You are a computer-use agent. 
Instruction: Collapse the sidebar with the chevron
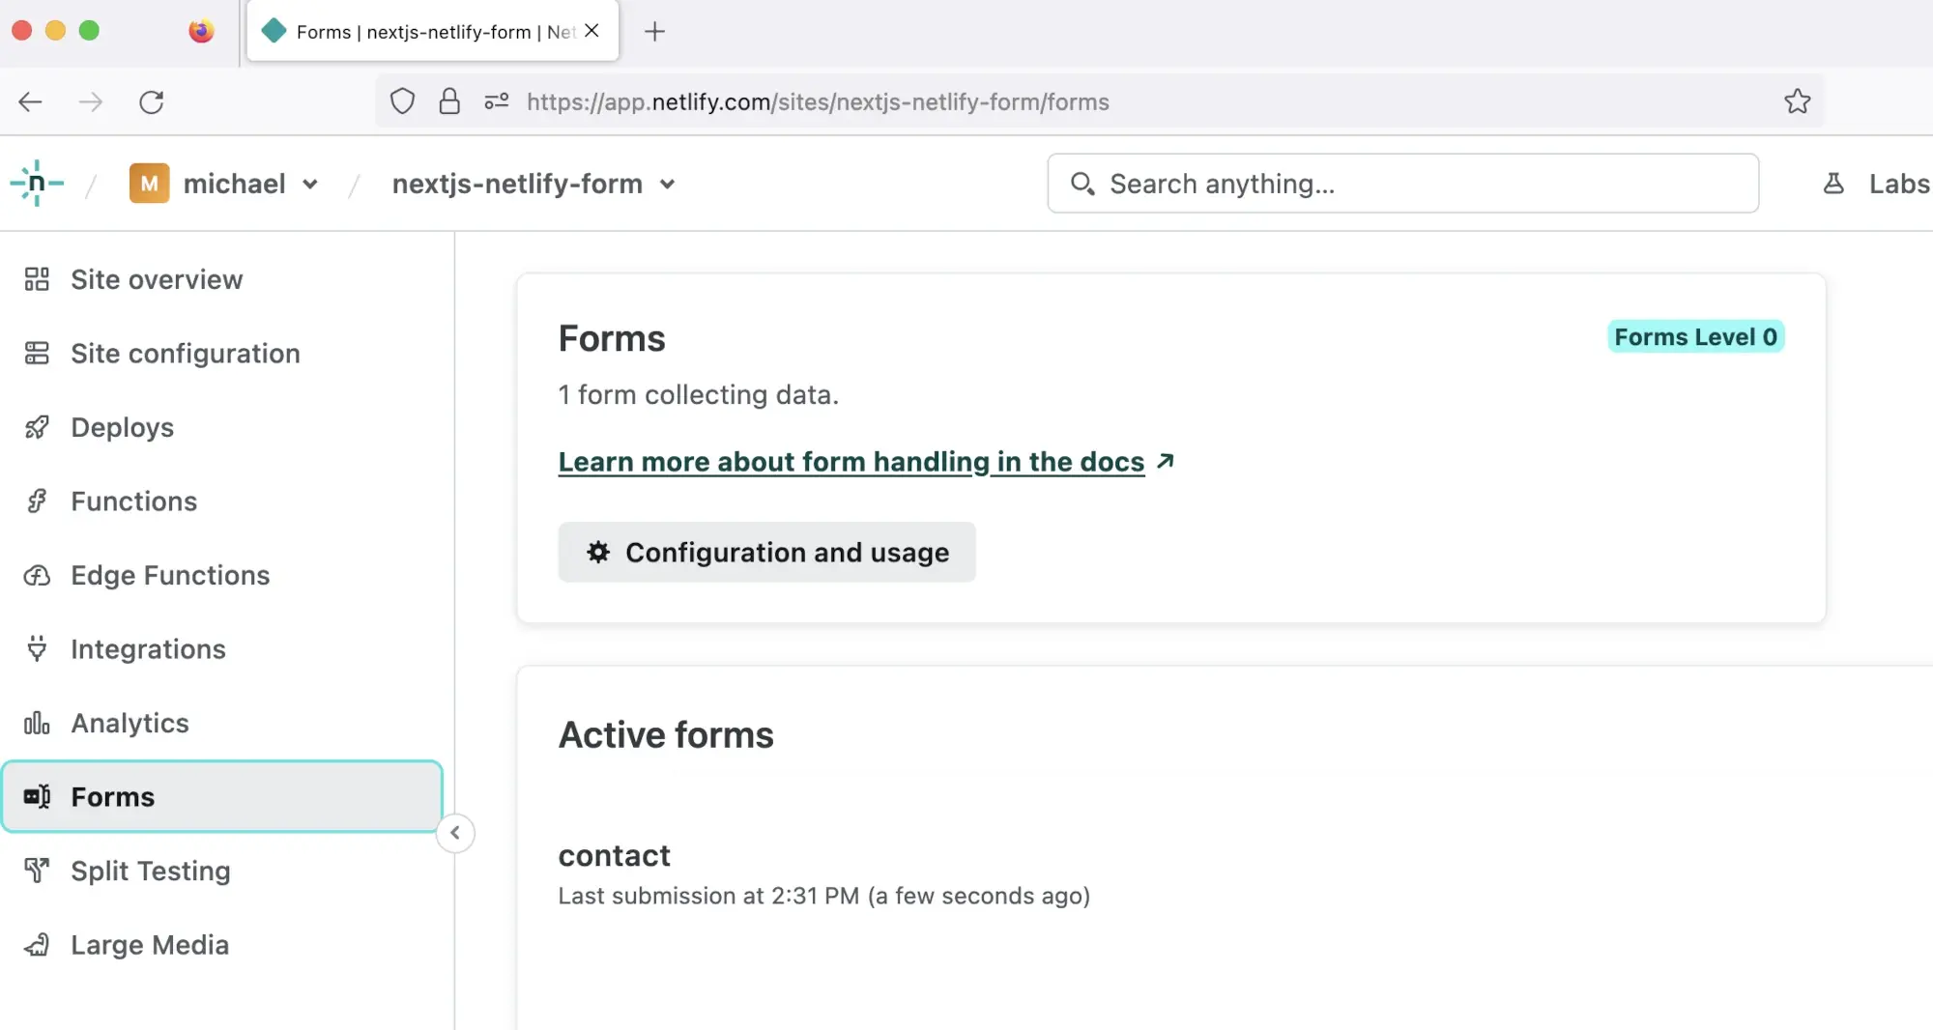tap(454, 833)
